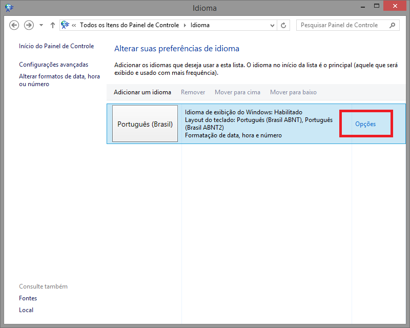Click the Up one level arrow

tap(52, 25)
